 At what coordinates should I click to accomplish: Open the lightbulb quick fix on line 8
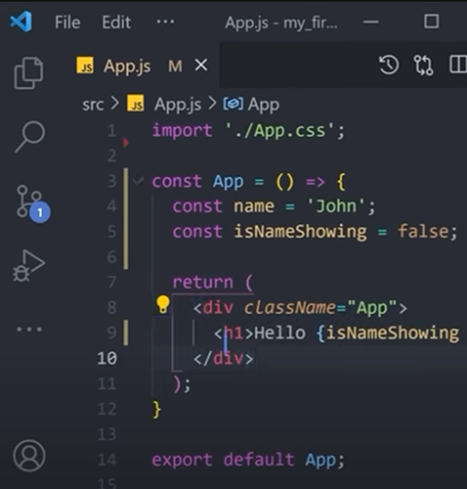point(162,305)
